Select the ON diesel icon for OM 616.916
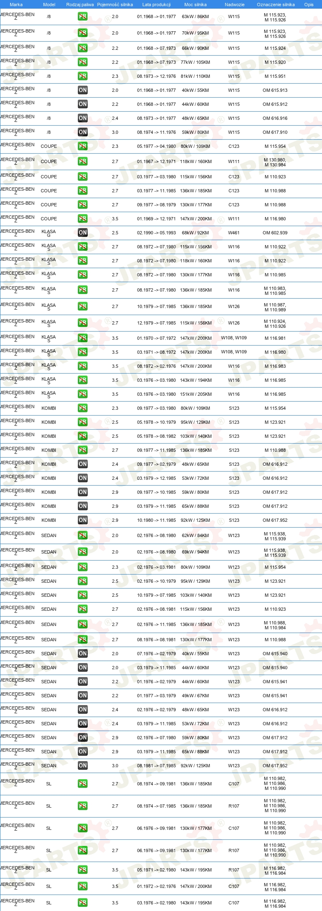Image resolution: width=322 pixels, height=911 pixels. click(x=83, y=118)
